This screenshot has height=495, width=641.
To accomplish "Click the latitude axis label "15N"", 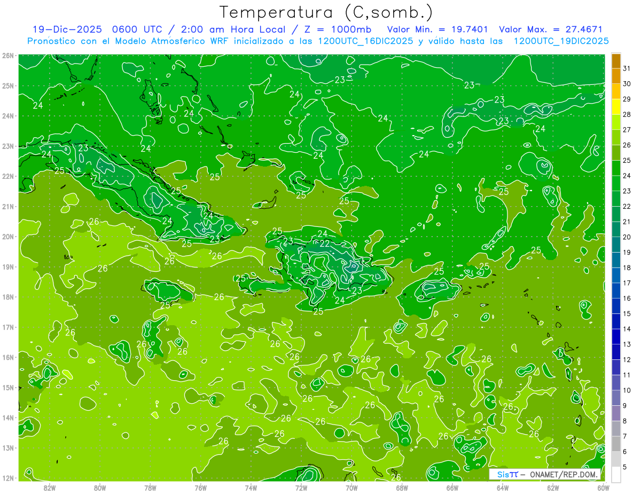I will pos(8,387).
